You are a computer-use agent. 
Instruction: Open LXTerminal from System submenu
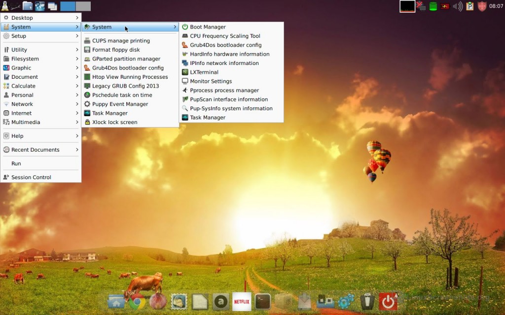click(x=204, y=72)
